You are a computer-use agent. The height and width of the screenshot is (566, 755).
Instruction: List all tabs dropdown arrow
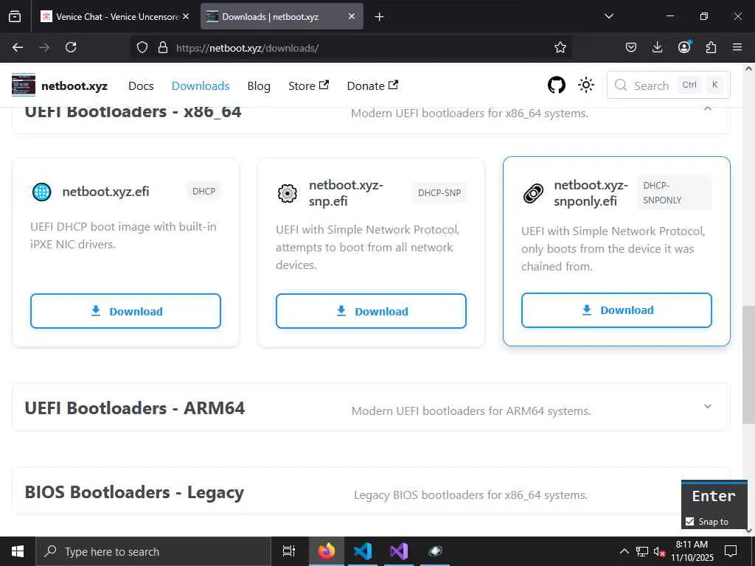click(608, 16)
